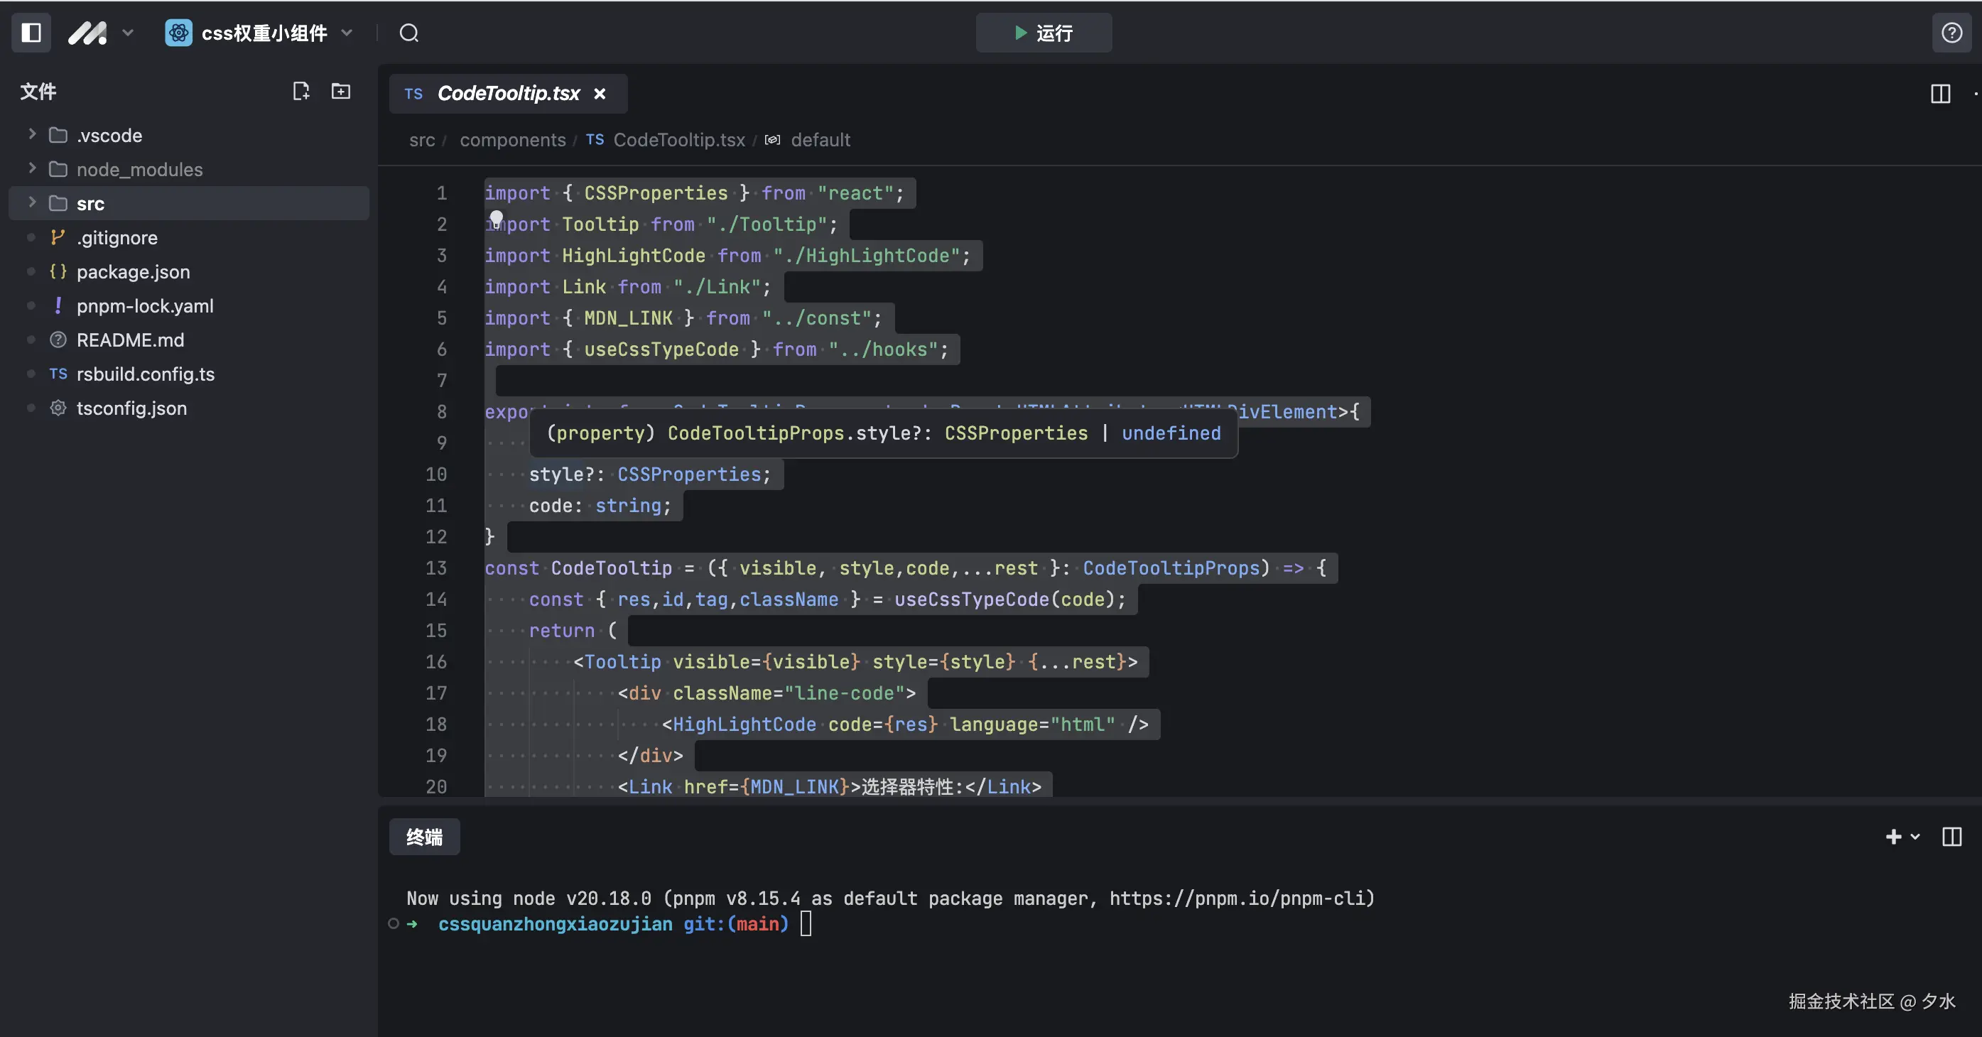Split the editor with layout icon
1982x1037 pixels.
1941,94
